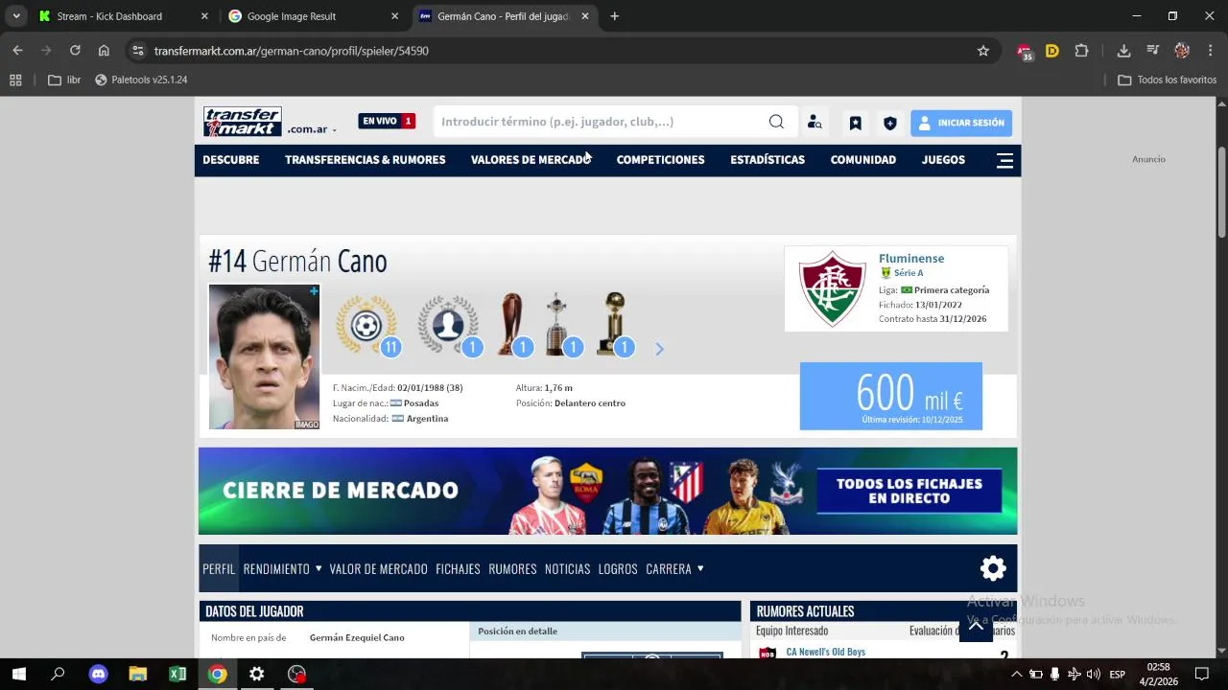This screenshot has height=690, width=1228.
Task: Click the Windows Start button
Action: pyautogui.click(x=18, y=674)
